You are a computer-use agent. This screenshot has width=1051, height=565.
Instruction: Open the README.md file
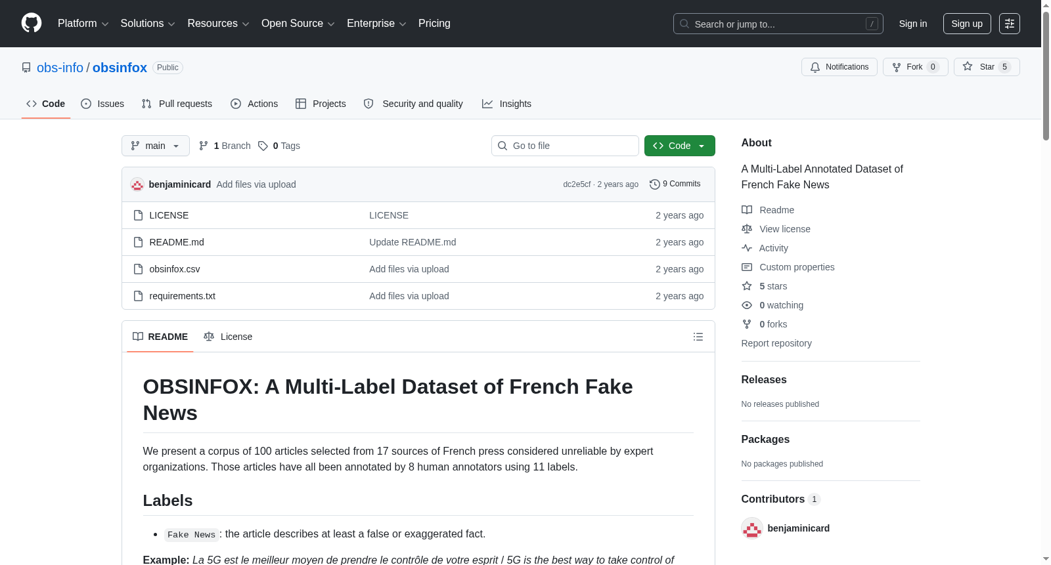click(x=177, y=242)
